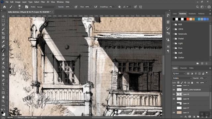Lock all layer attributes padlock
Screen dimensions: 212x119
[x=192, y=83]
